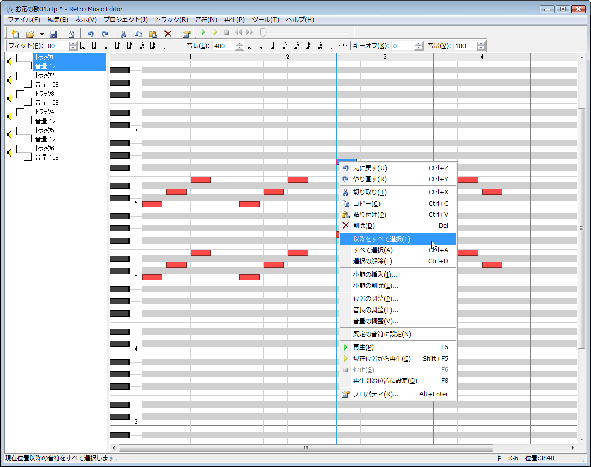Click horizontal scrollbar right arrow
The height and width of the screenshot is (467, 591).
(573, 448)
